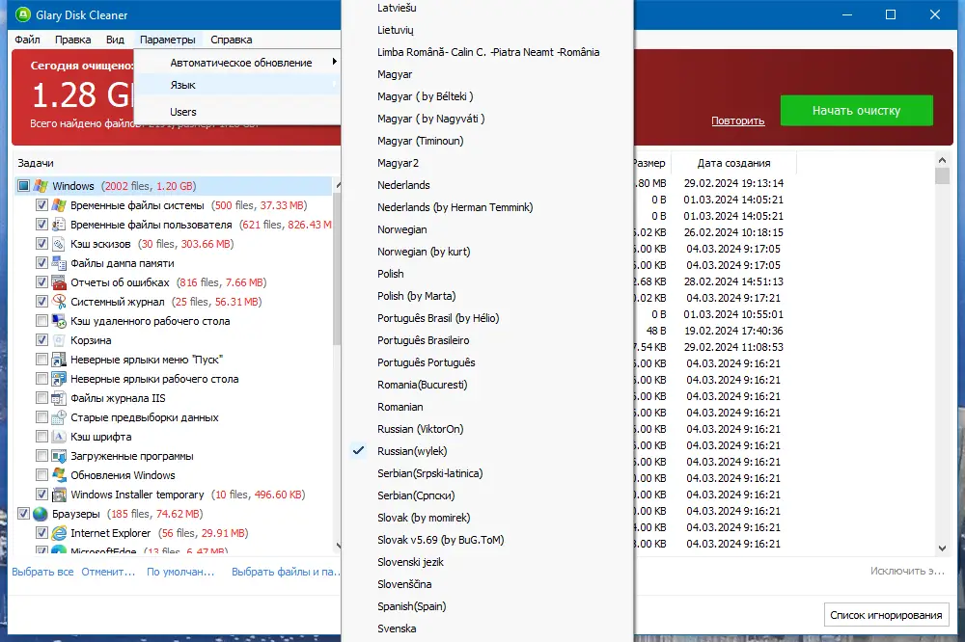Click the tasks tree scrollbar down arrow
This screenshot has height=642, width=965.
point(338,546)
